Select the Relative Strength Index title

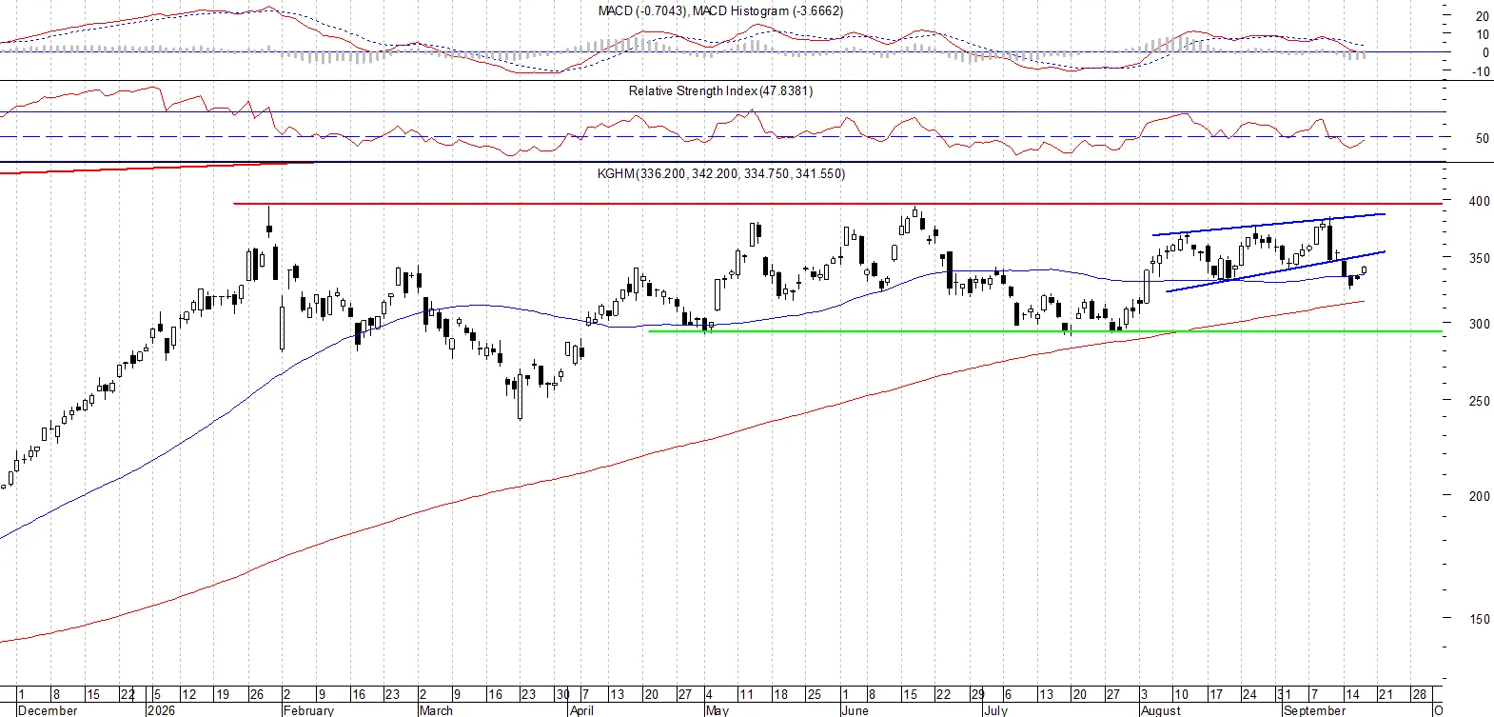point(720,90)
